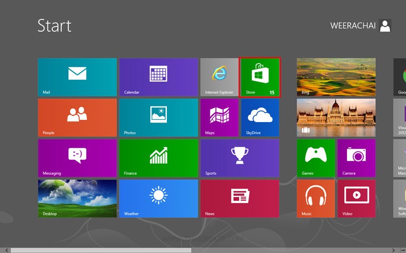This screenshot has height=253, width=406.
Task: Open the Video tile
Action: point(357,199)
